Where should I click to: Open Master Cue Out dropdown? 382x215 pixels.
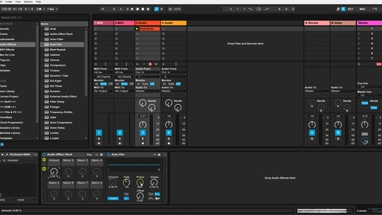[x=369, y=87]
